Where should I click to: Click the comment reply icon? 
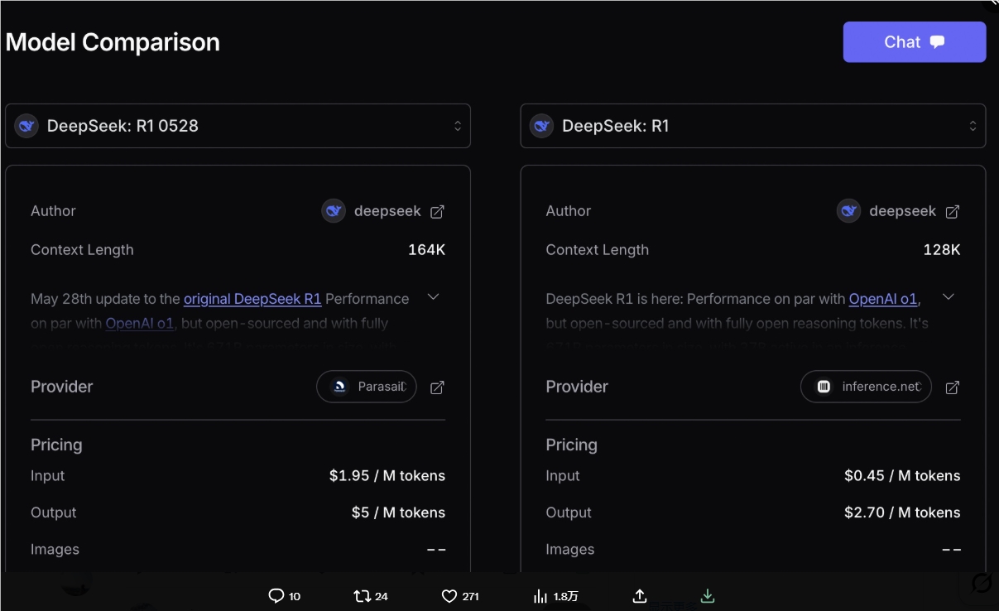[x=276, y=596]
